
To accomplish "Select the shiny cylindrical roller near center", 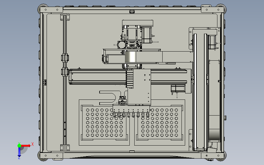I will [130, 57].
